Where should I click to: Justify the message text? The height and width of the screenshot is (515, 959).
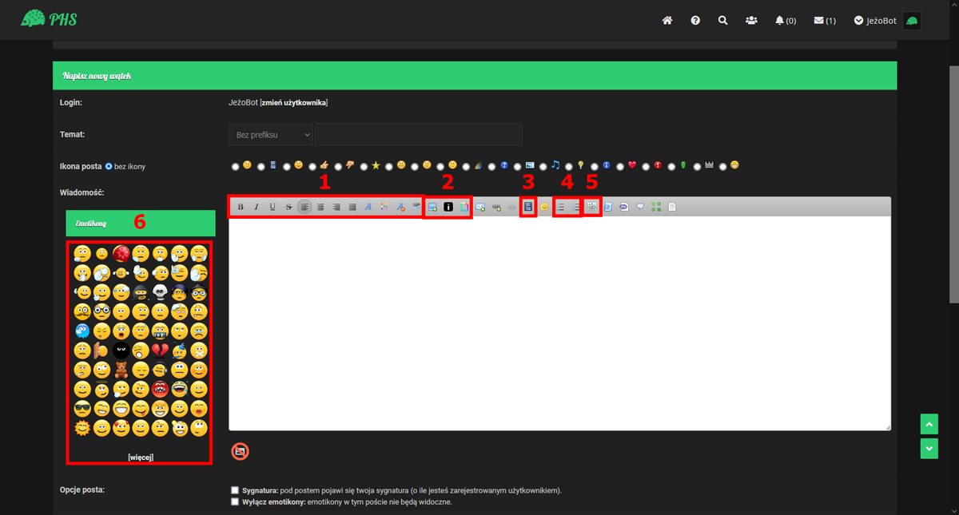[352, 207]
